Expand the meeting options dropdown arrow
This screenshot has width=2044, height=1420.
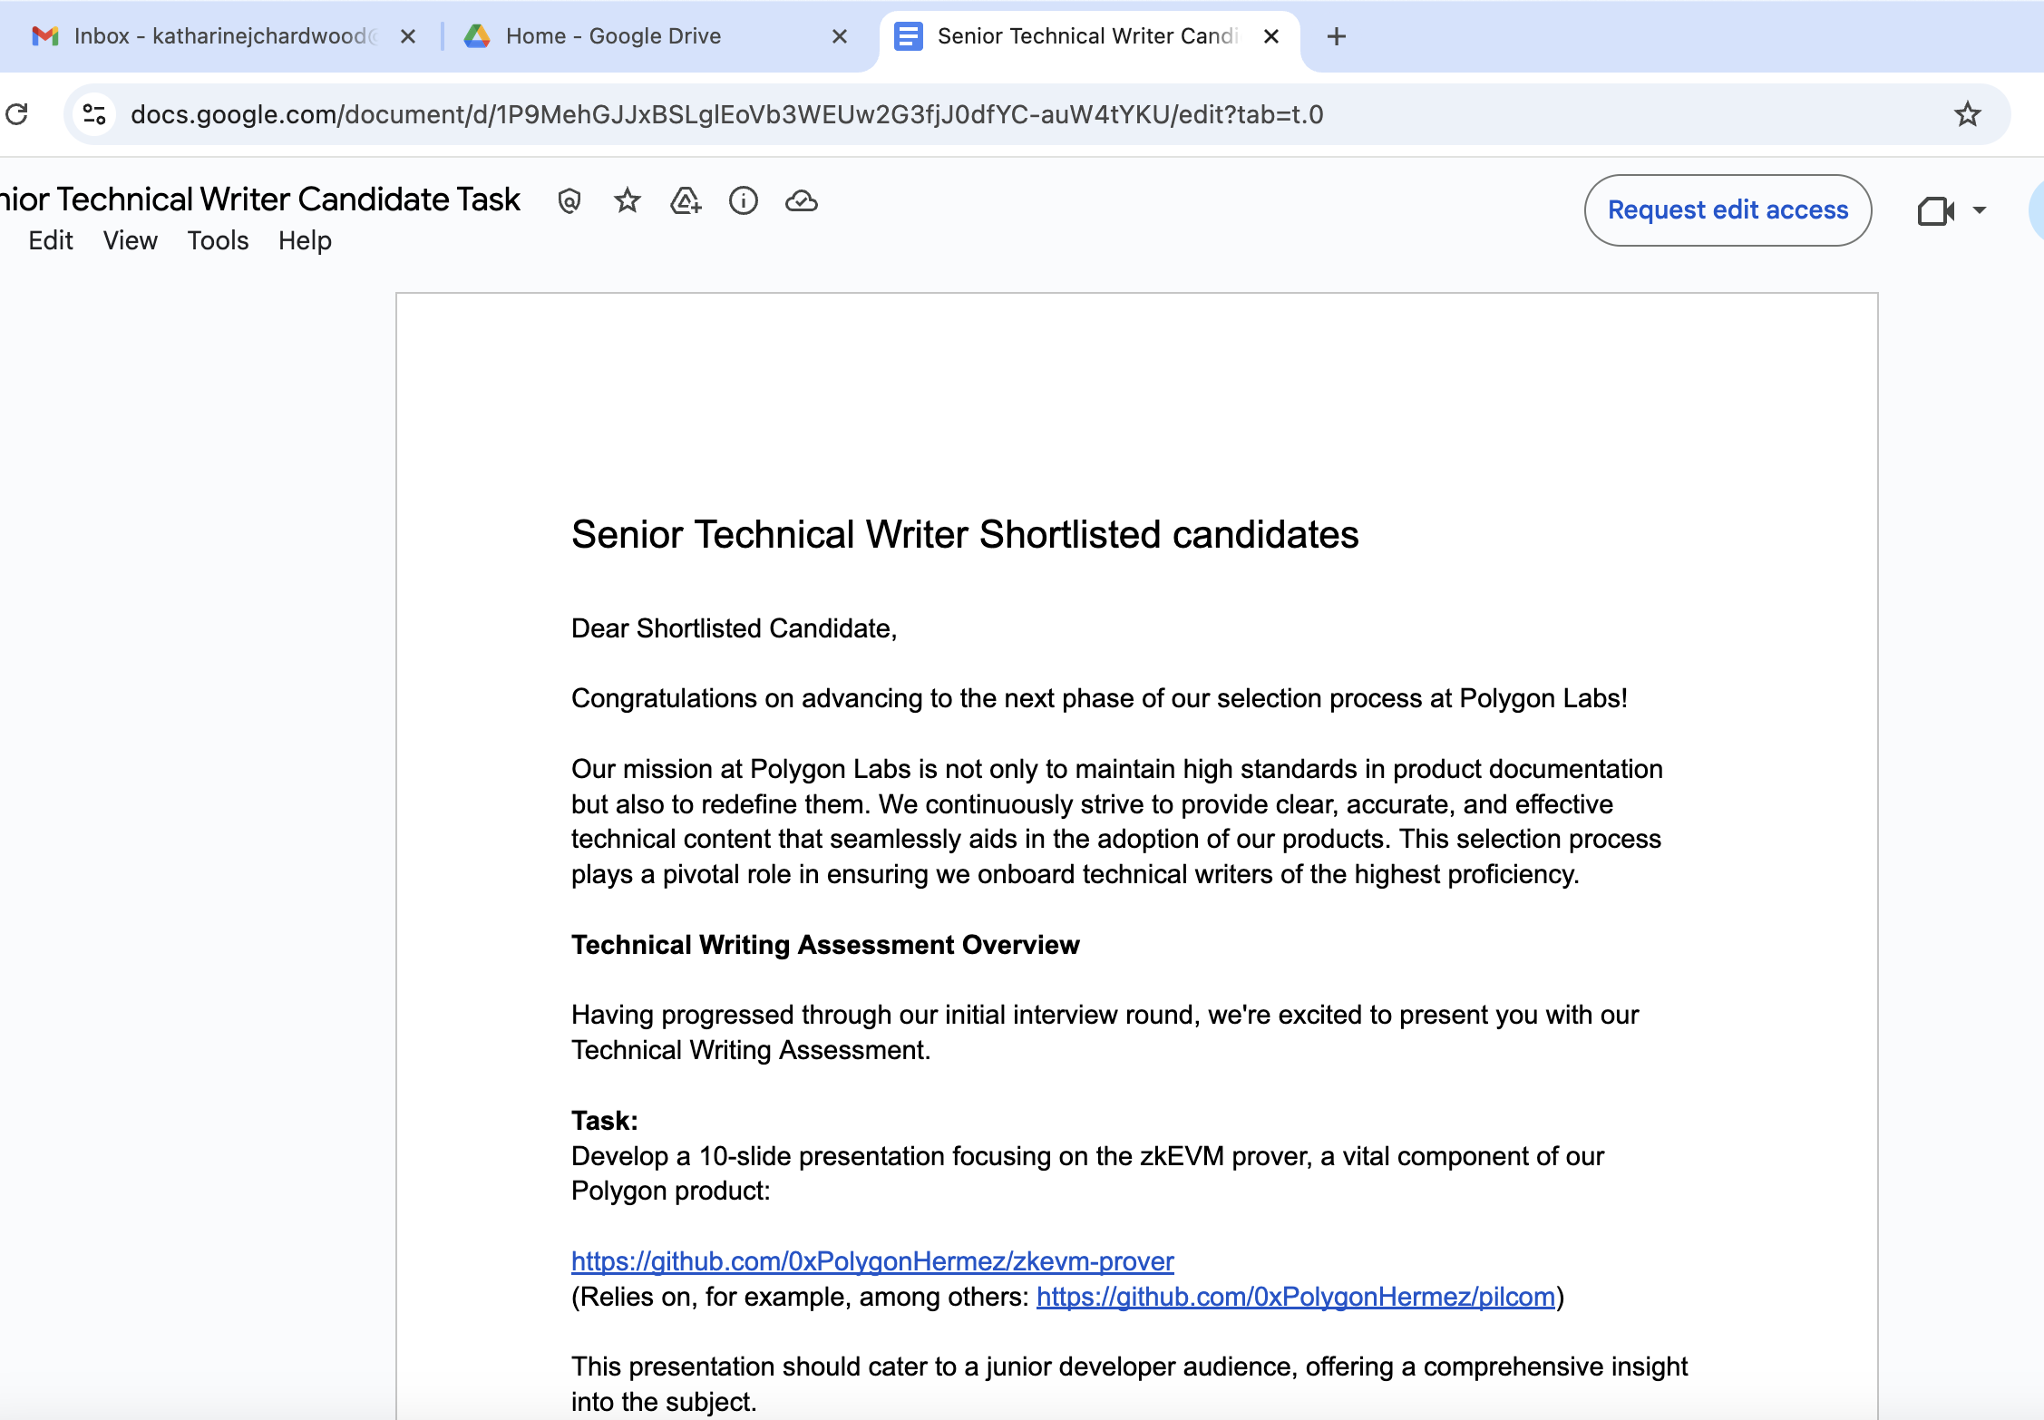(x=1980, y=211)
